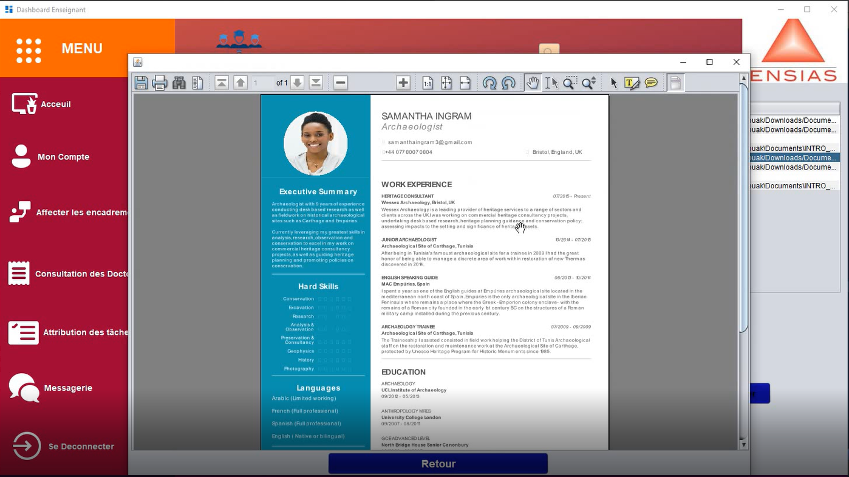Activate the hand pan tool
The width and height of the screenshot is (849, 477).
pyautogui.click(x=533, y=83)
